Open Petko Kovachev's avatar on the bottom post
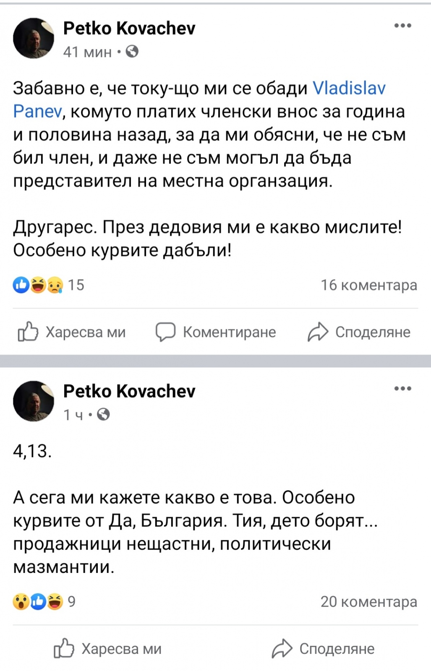This screenshot has height=671, width=431. tap(34, 401)
